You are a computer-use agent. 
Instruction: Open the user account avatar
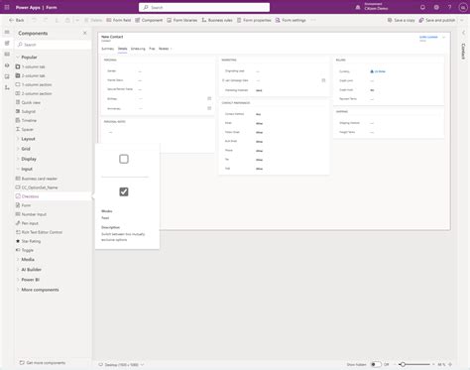click(x=463, y=7)
